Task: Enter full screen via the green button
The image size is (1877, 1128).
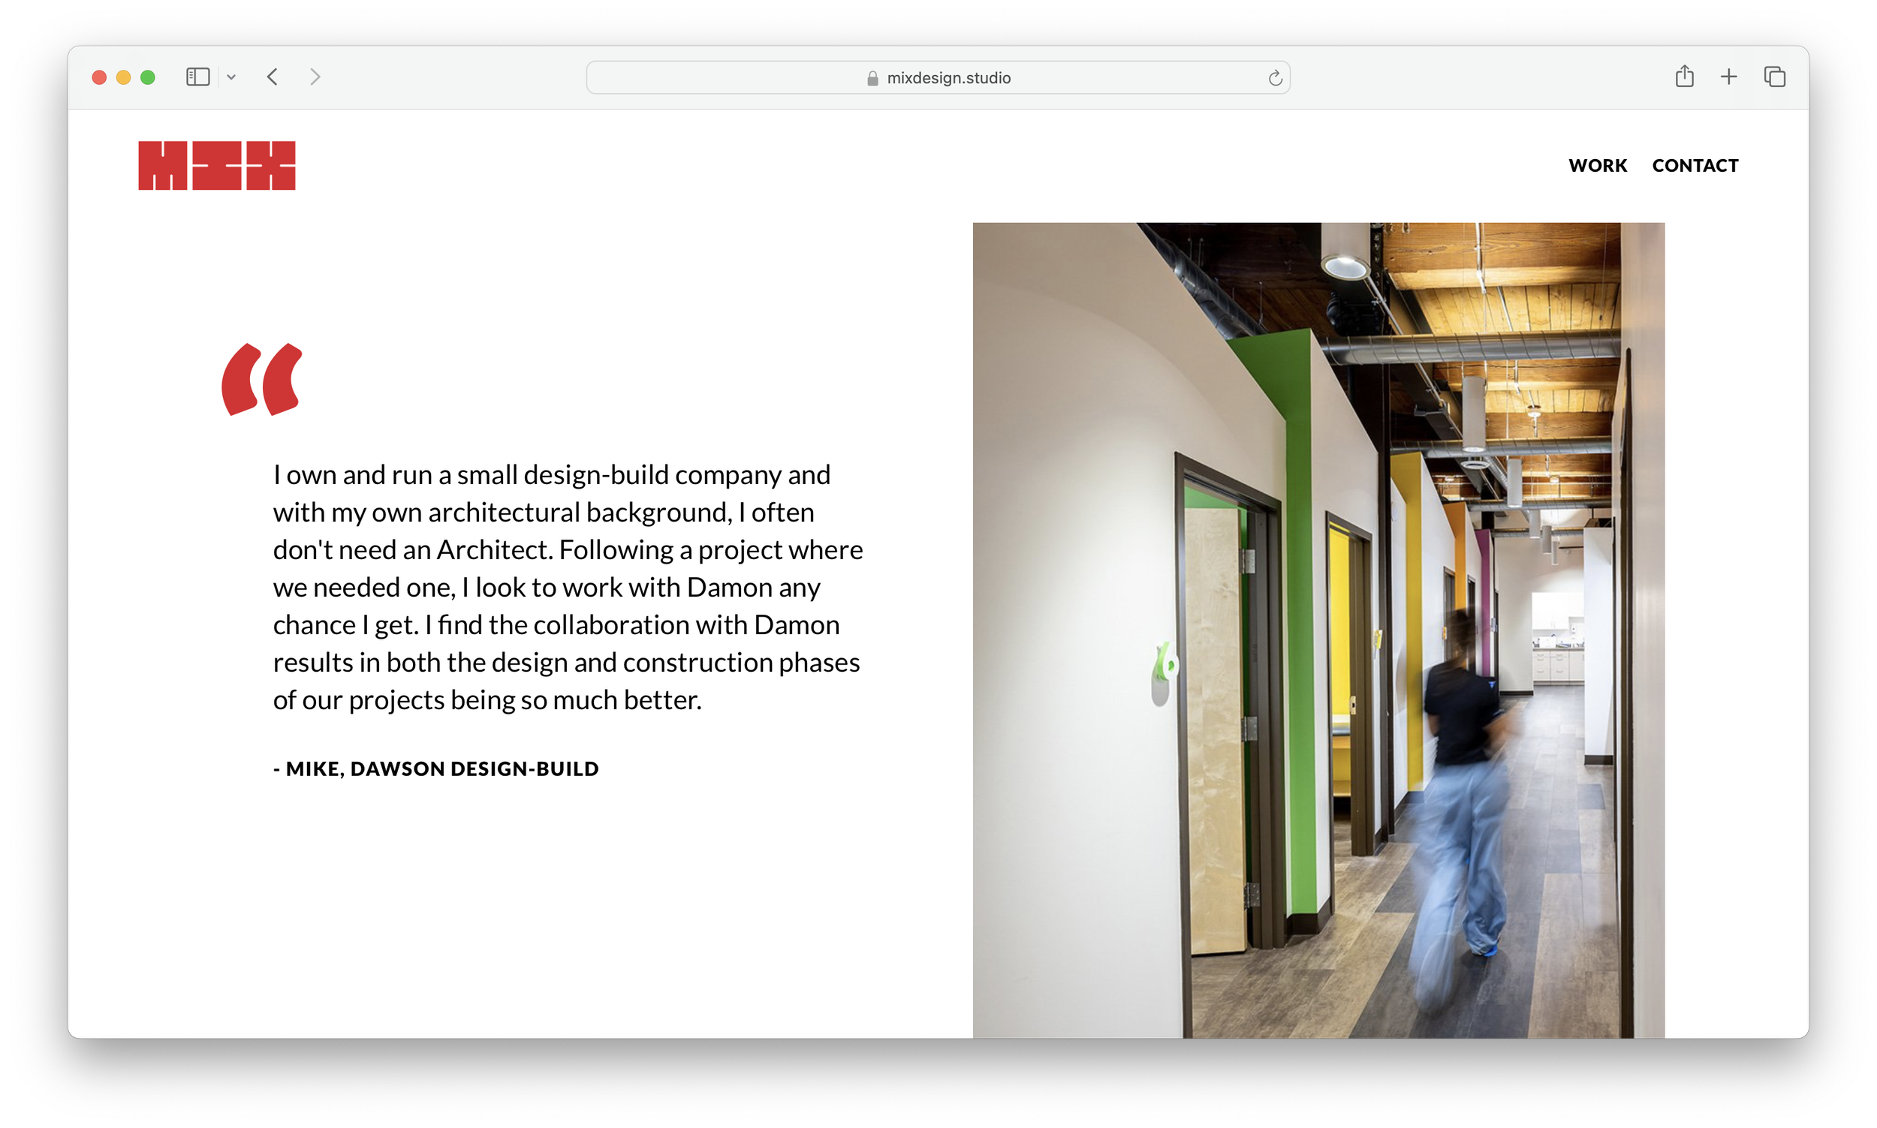Action: pyautogui.click(x=147, y=77)
